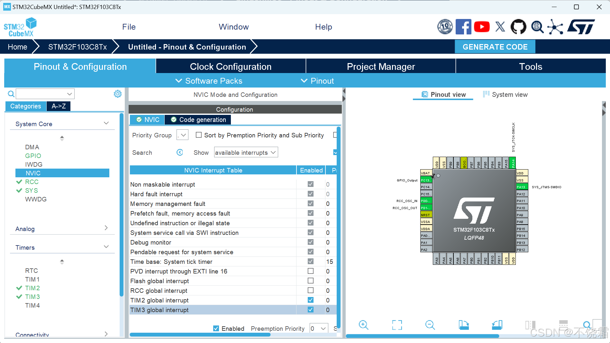Open the ST community globe search icon
Viewport: 610px width, 343px height.
[537, 27]
